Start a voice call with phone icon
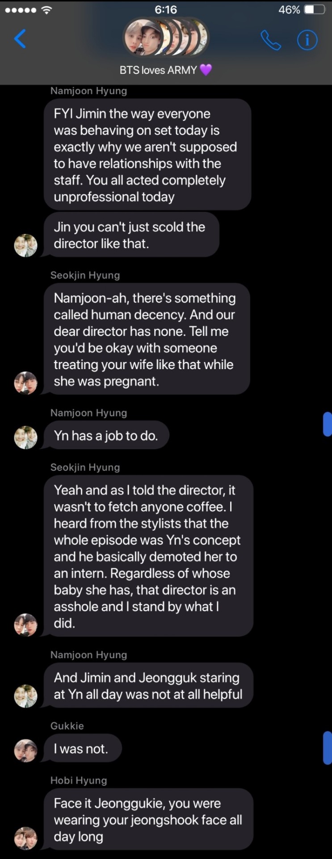The width and height of the screenshot is (332, 859). (271, 40)
